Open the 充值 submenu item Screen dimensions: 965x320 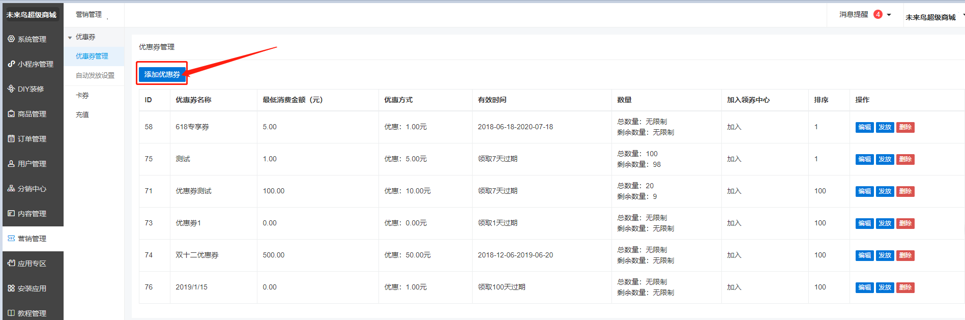click(x=82, y=114)
